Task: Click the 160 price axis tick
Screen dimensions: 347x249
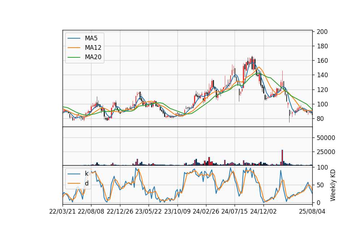Action: (x=322, y=61)
